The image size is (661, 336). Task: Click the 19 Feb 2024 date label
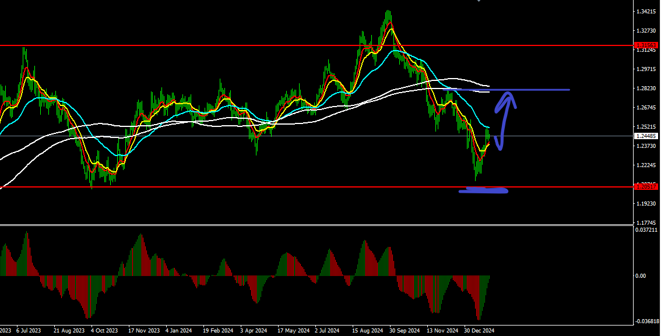[x=218, y=331]
